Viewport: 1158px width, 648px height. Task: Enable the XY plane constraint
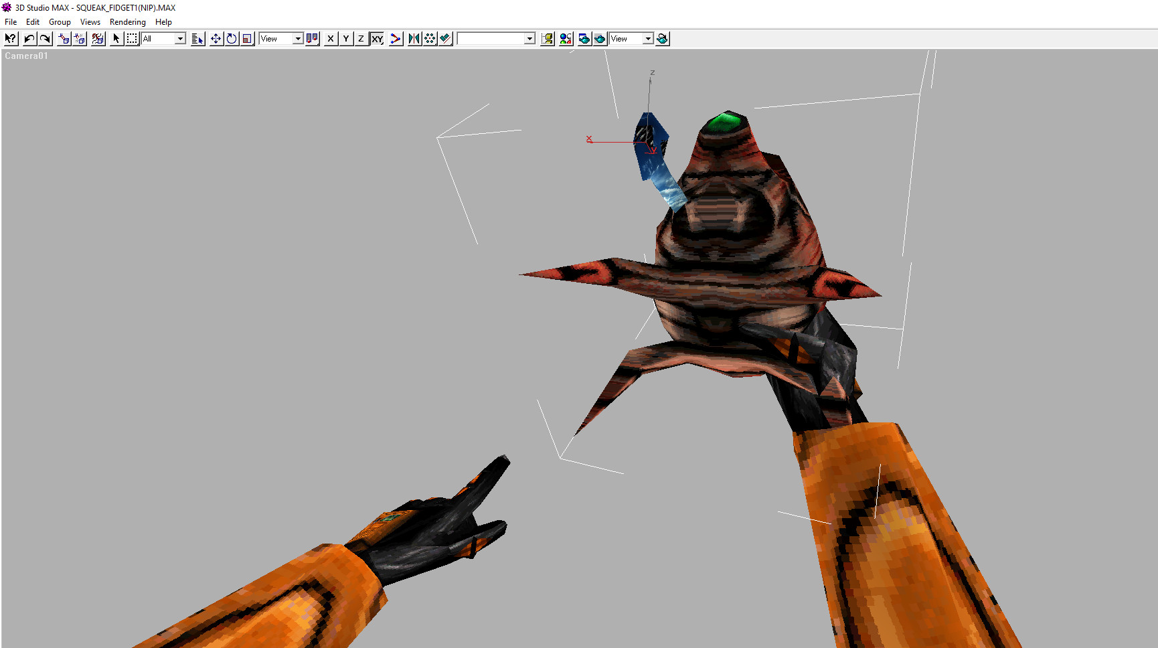[x=376, y=38]
